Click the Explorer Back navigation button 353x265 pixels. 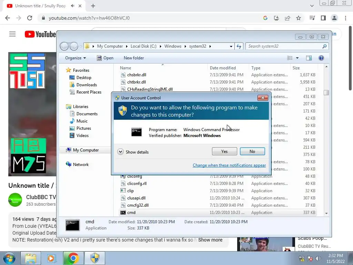64,46
